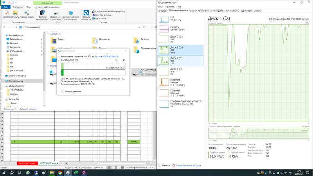Pause the file copy operation

click(116, 60)
